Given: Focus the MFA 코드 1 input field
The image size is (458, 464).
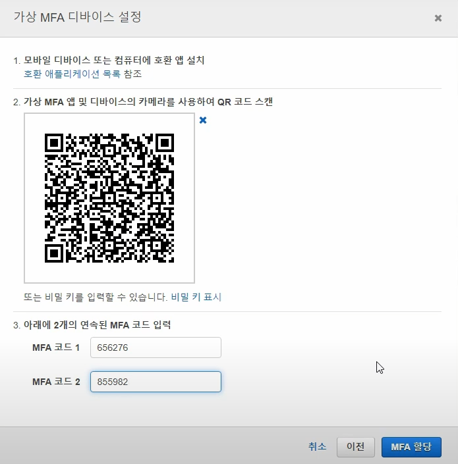Looking at the screenshot, I should pos(156,348).
